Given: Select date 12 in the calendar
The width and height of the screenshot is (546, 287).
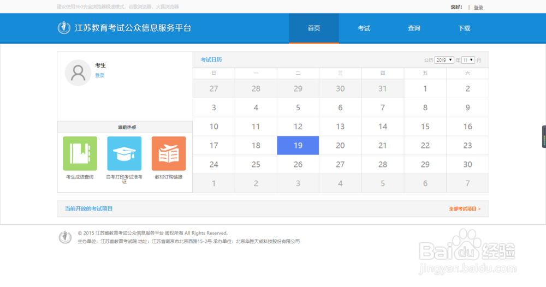Looking at the screenshot, I should (298, 127).
